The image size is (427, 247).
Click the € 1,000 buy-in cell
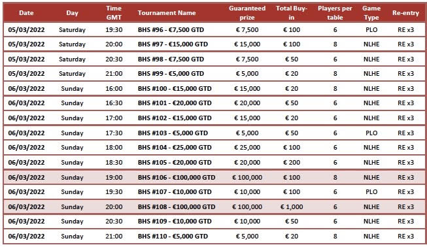coord(292,206)
